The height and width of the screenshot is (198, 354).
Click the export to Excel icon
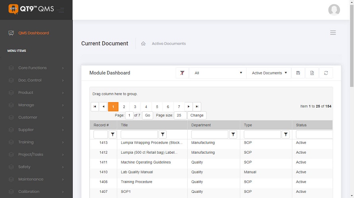coord(312,73)
